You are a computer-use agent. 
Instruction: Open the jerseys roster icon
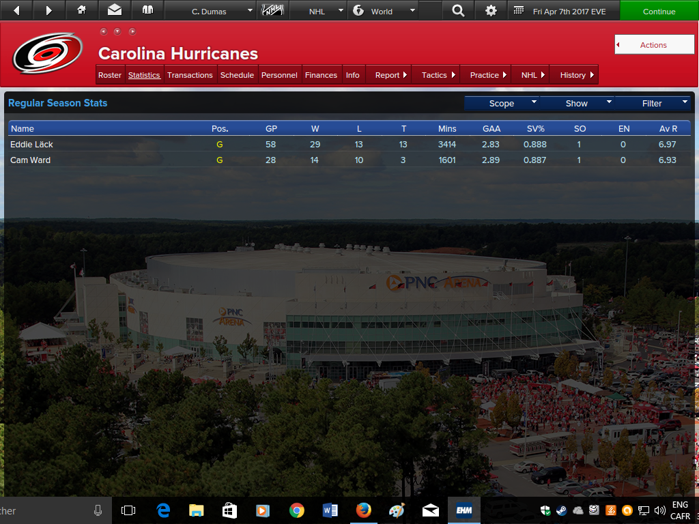point(147,10)
